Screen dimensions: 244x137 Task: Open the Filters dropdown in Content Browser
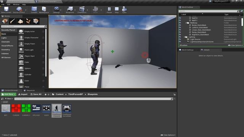click(x=9, y=99)
